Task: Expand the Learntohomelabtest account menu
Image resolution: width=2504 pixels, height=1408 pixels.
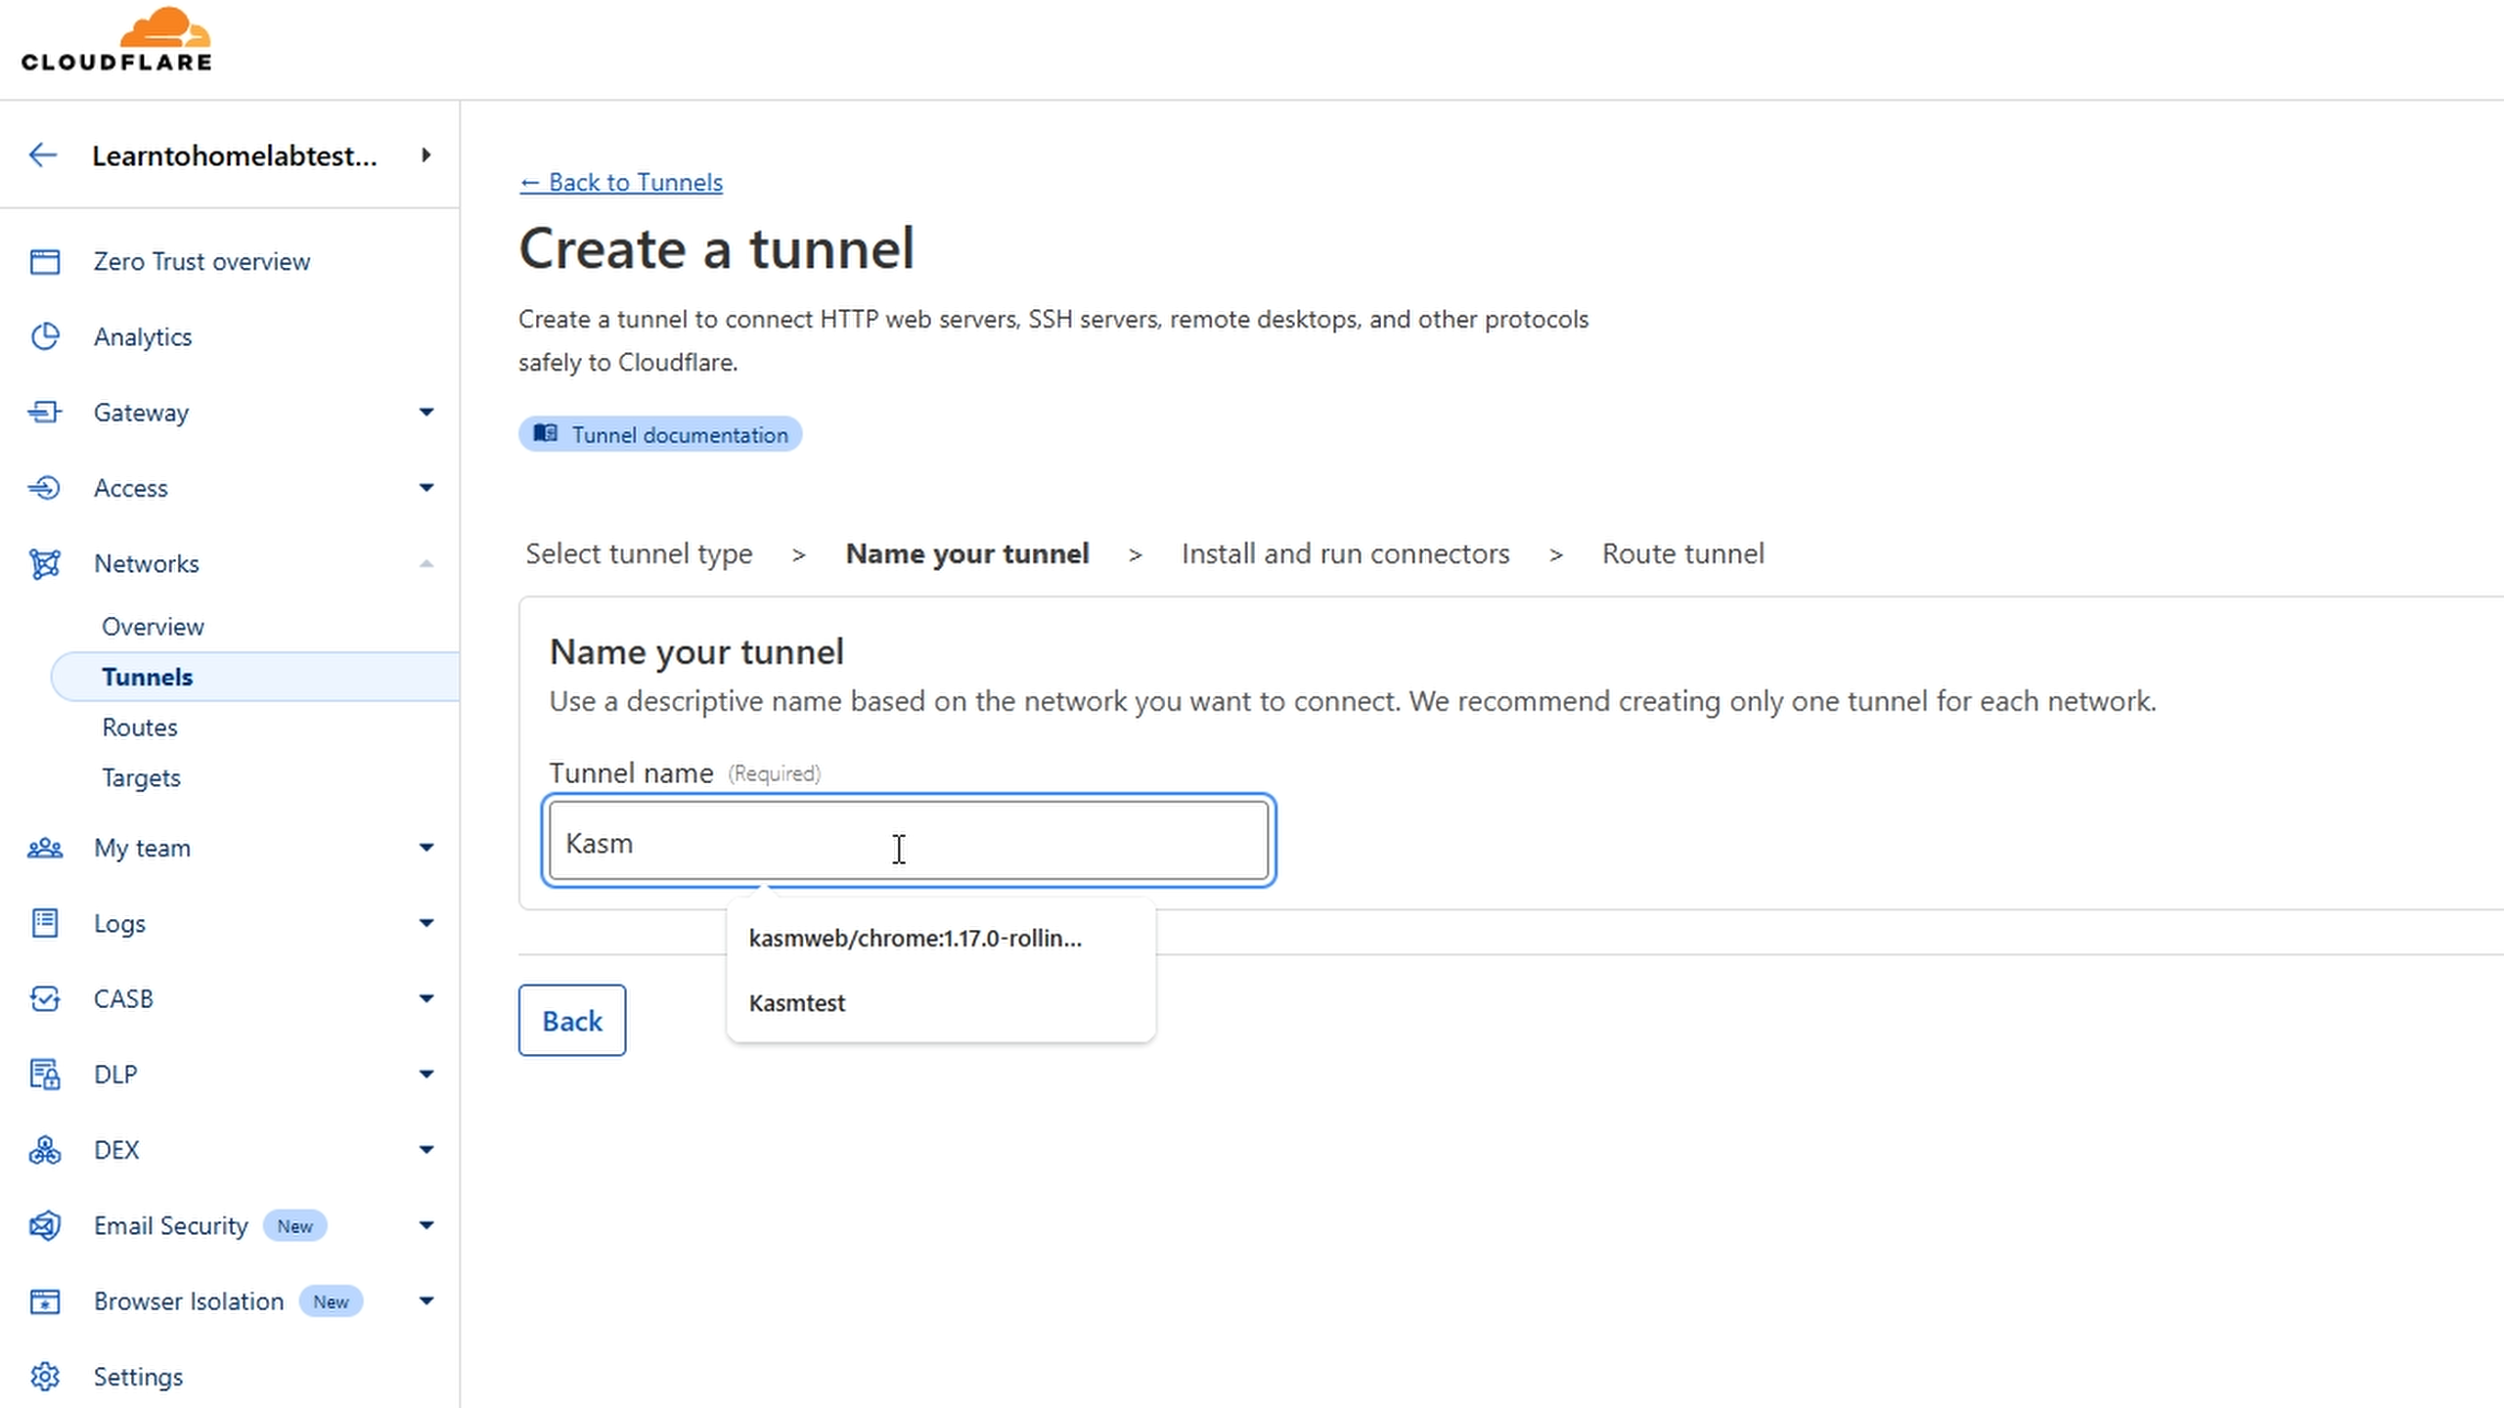Action: [x=425, y=154]
